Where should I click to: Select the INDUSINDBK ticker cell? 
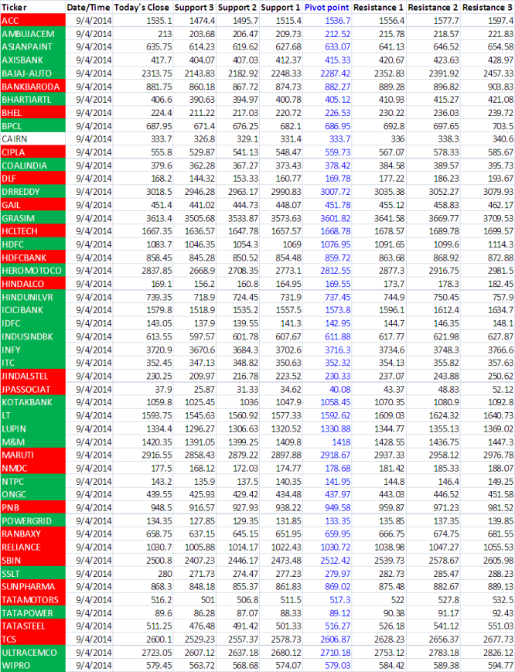33,336
